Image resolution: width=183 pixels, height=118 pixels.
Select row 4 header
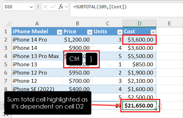pyautogui.click(x=6, y=56)
